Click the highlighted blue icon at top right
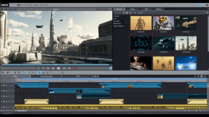 (200, 5)
